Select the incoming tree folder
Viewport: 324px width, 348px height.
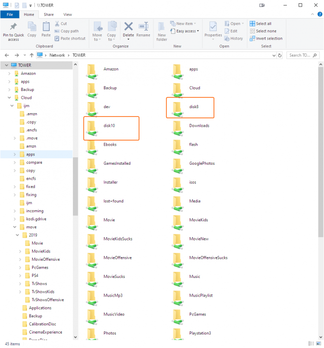click(35, 211)
